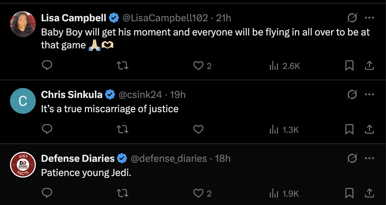Like Lisa Campbell's tweet
This screenshot has width=386, height=205.
click(x=198, y=66)
